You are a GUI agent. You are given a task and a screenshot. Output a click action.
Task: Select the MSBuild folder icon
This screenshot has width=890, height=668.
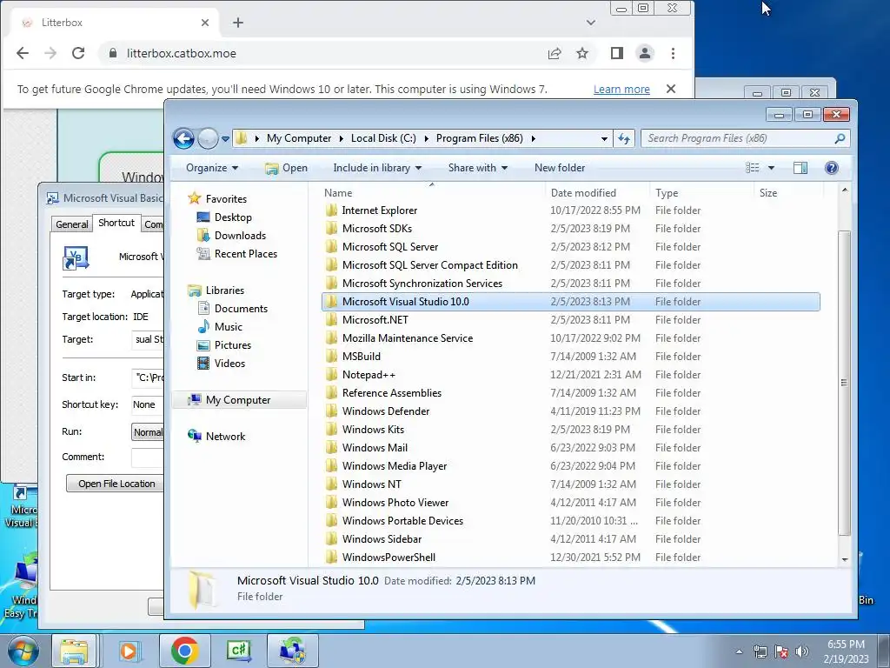pos(331,356)
